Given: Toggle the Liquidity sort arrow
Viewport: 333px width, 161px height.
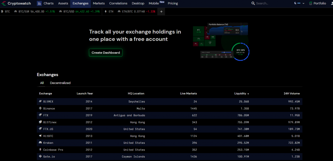Looking at the screenshot, I should (248, 94).
